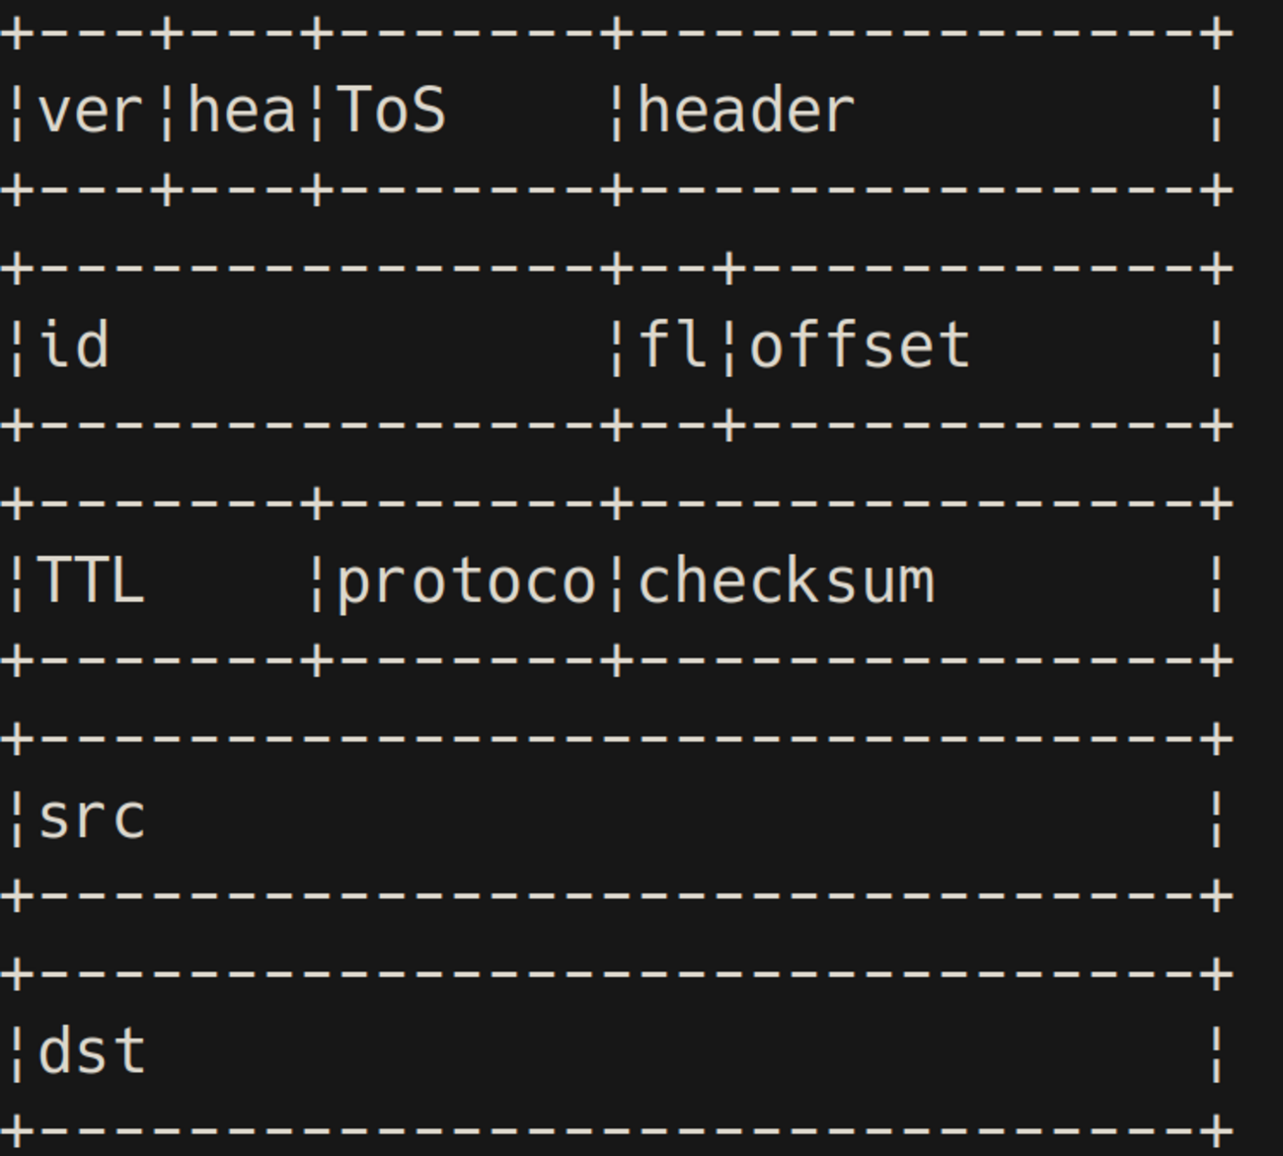Click the "dst" field label
Image resolution: width=1283 pixels, height=1156 pixels.
tap(91, 1051)
